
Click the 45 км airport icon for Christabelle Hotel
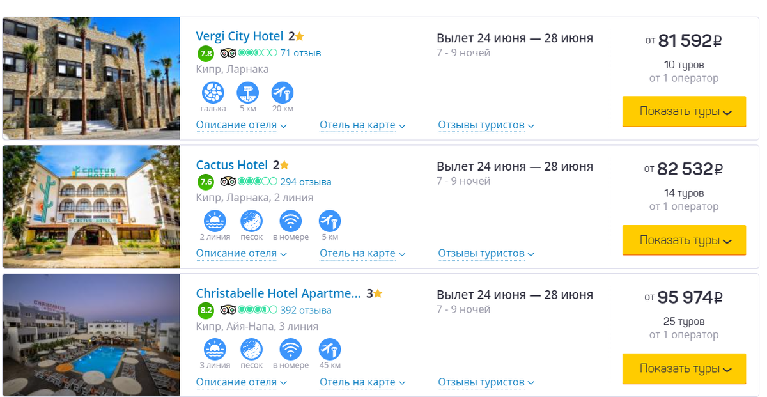click(330, 350)
